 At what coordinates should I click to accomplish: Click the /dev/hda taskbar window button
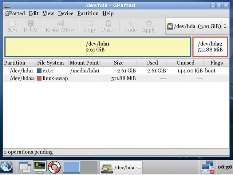[121, 167]
